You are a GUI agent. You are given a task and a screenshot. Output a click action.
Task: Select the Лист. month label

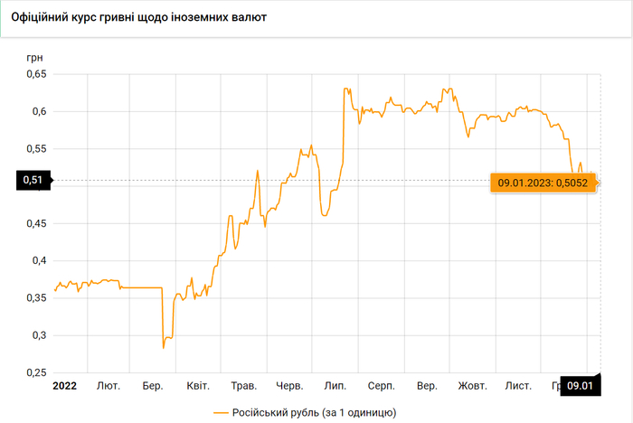click(x=518, y=386)
